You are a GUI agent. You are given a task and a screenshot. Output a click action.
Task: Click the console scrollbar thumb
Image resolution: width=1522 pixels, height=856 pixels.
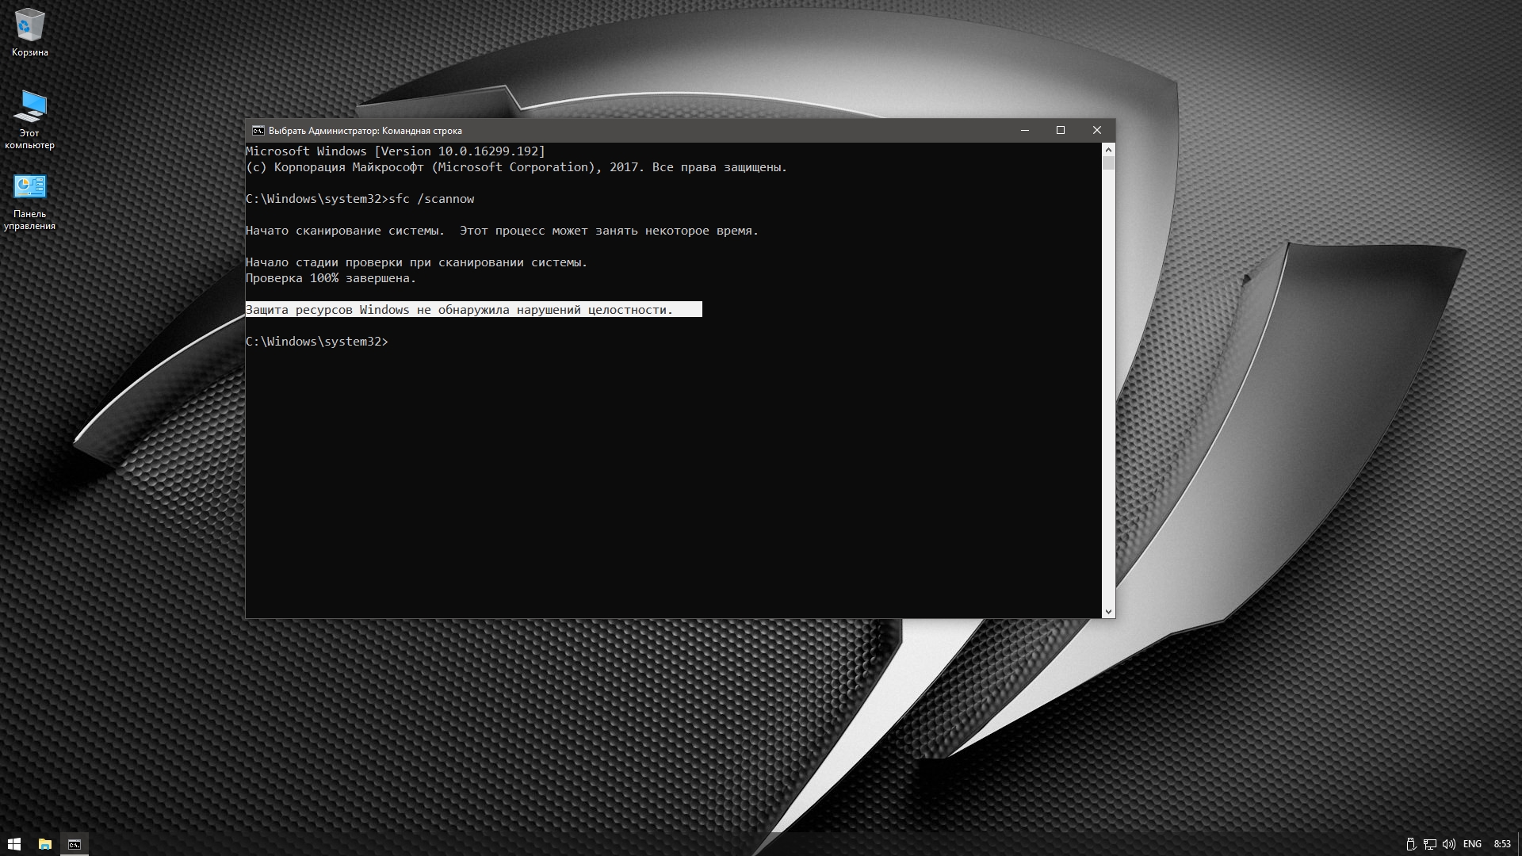(1108, 163)
